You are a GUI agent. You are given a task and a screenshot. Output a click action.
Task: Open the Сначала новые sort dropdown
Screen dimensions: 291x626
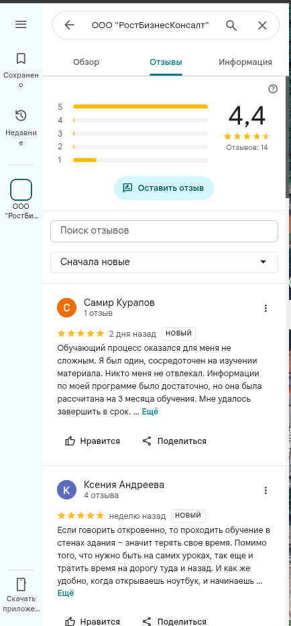(164, 262)
